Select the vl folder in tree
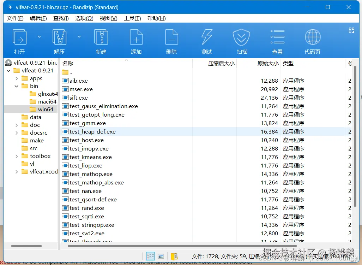 coord(28,164)
